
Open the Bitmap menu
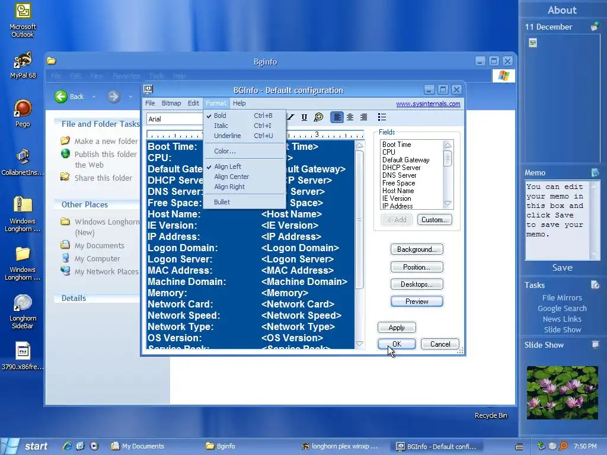click(x=171, y=103)
